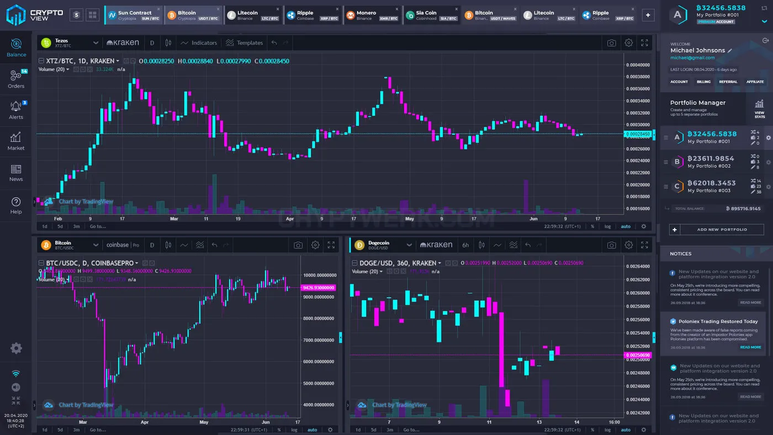
Task: Edit the Michael Johnsons name with pencil icon
Action: pyautogui.click(x=730, y=50)
